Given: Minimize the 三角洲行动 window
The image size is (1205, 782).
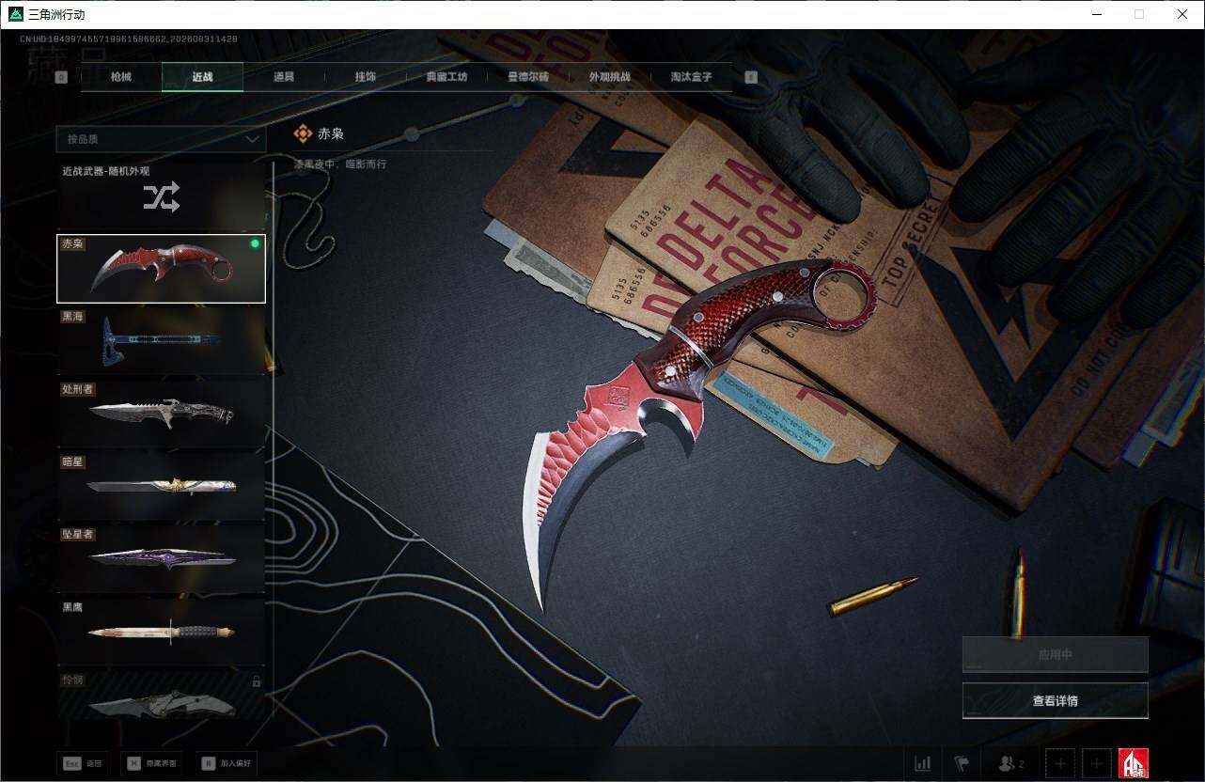Looking at the screenshot, I should (1096, 14).
